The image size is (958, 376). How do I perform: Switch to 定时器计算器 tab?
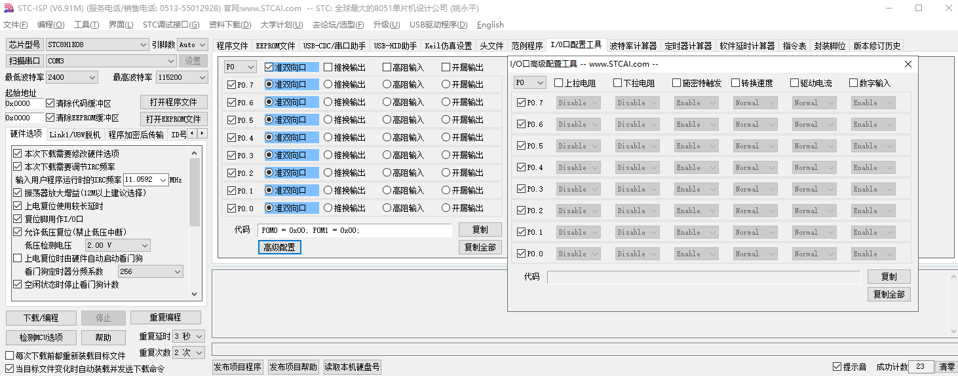(688, 46)
